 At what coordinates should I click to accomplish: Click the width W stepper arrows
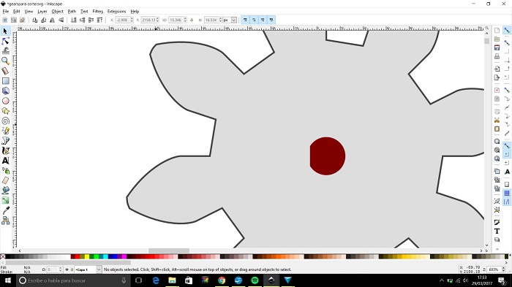tap(185, 20)
